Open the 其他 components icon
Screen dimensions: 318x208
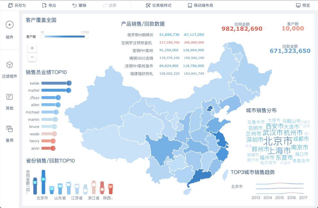[x=10, y=97]
